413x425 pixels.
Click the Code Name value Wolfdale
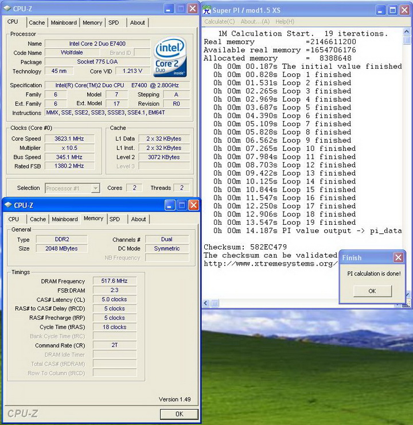(72, 52)
